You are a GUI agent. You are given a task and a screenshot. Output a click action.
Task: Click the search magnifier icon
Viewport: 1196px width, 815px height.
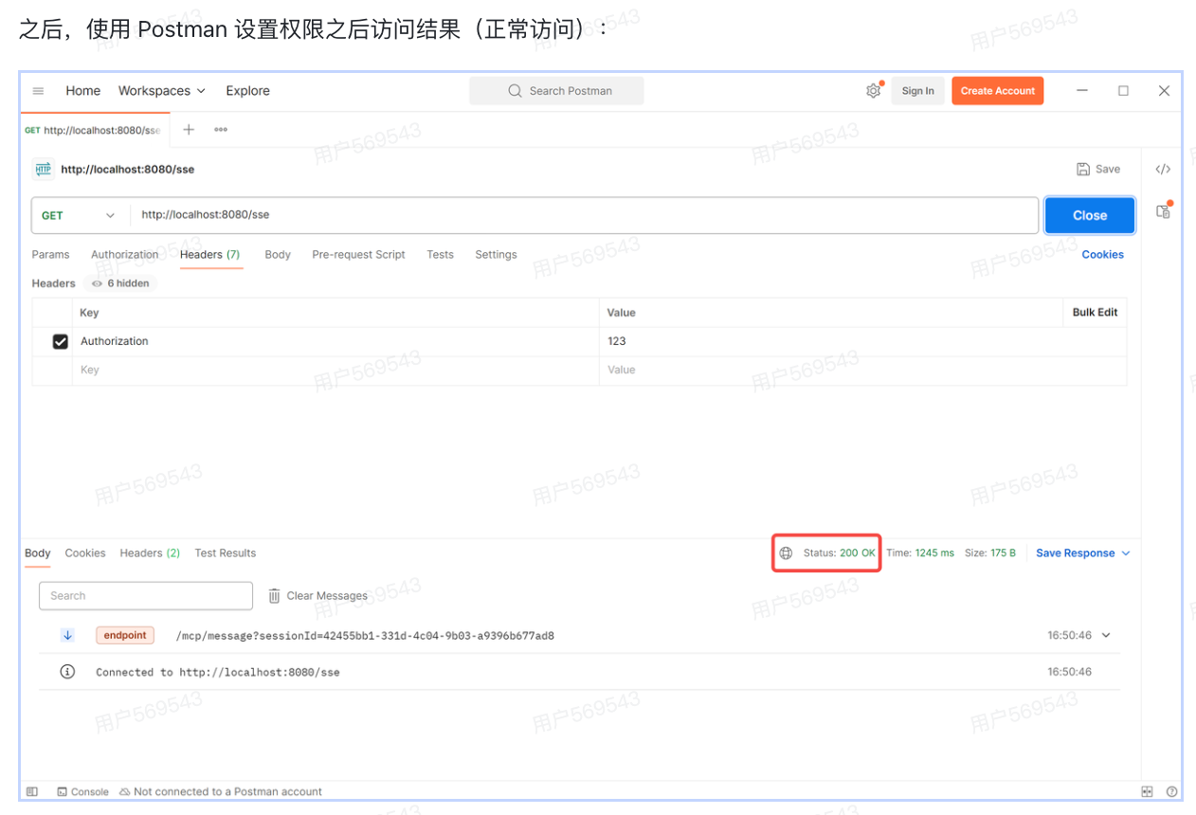click(x=515, y=91)
